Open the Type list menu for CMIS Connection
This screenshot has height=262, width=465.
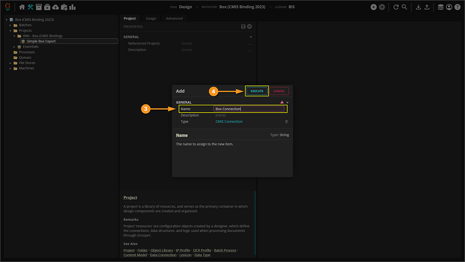(287, 121)
